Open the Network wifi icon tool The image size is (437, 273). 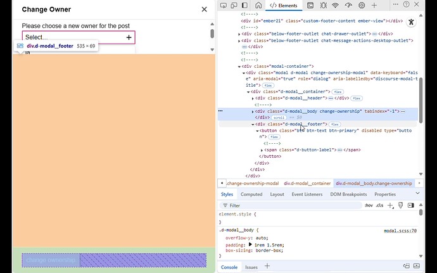tap(335, 5)
